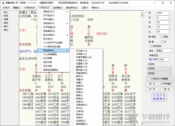The image size is (175, 126).
Task: Open the 八字命例(B) menu
Action: [x=29, y=8]
